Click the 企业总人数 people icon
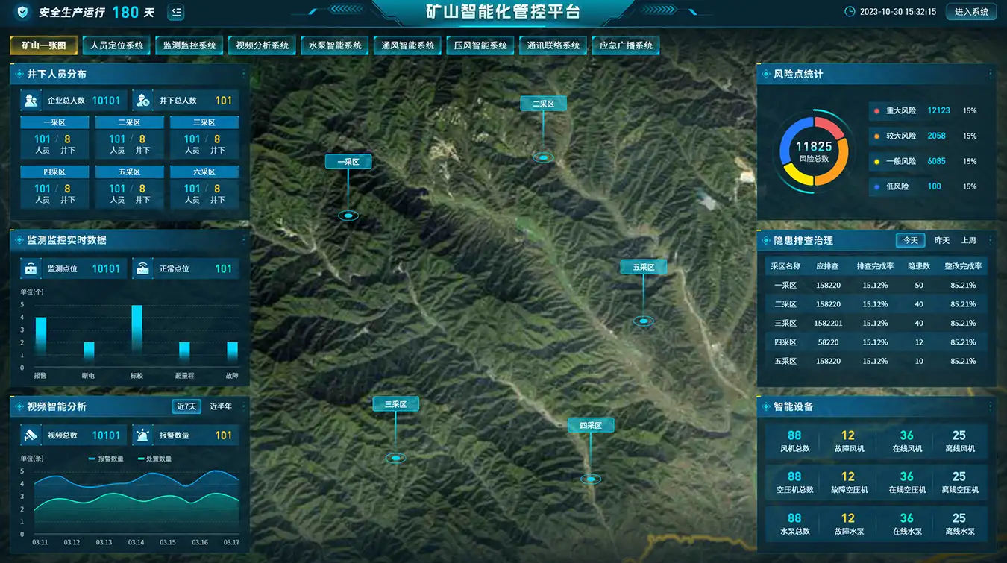This screenshot has height=563, width=1007. click(x=31, y=101)
